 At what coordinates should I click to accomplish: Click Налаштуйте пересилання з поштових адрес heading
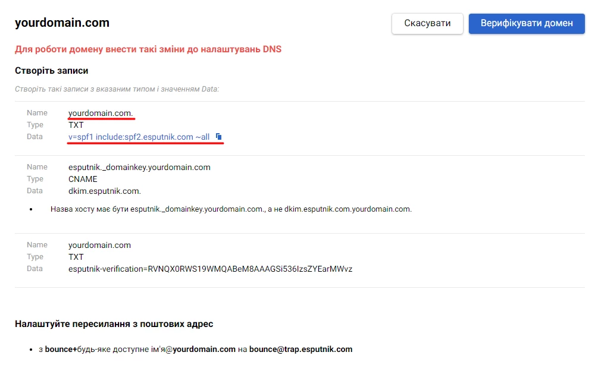(114, 324)
